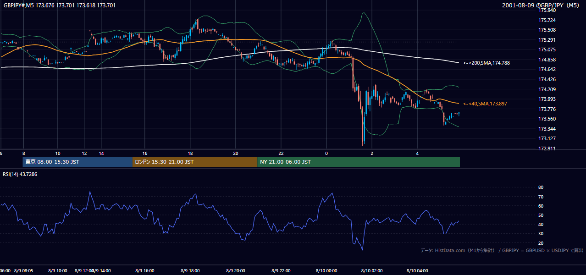
Task: Click RSI scale value 80
Action: coord(541,187)
